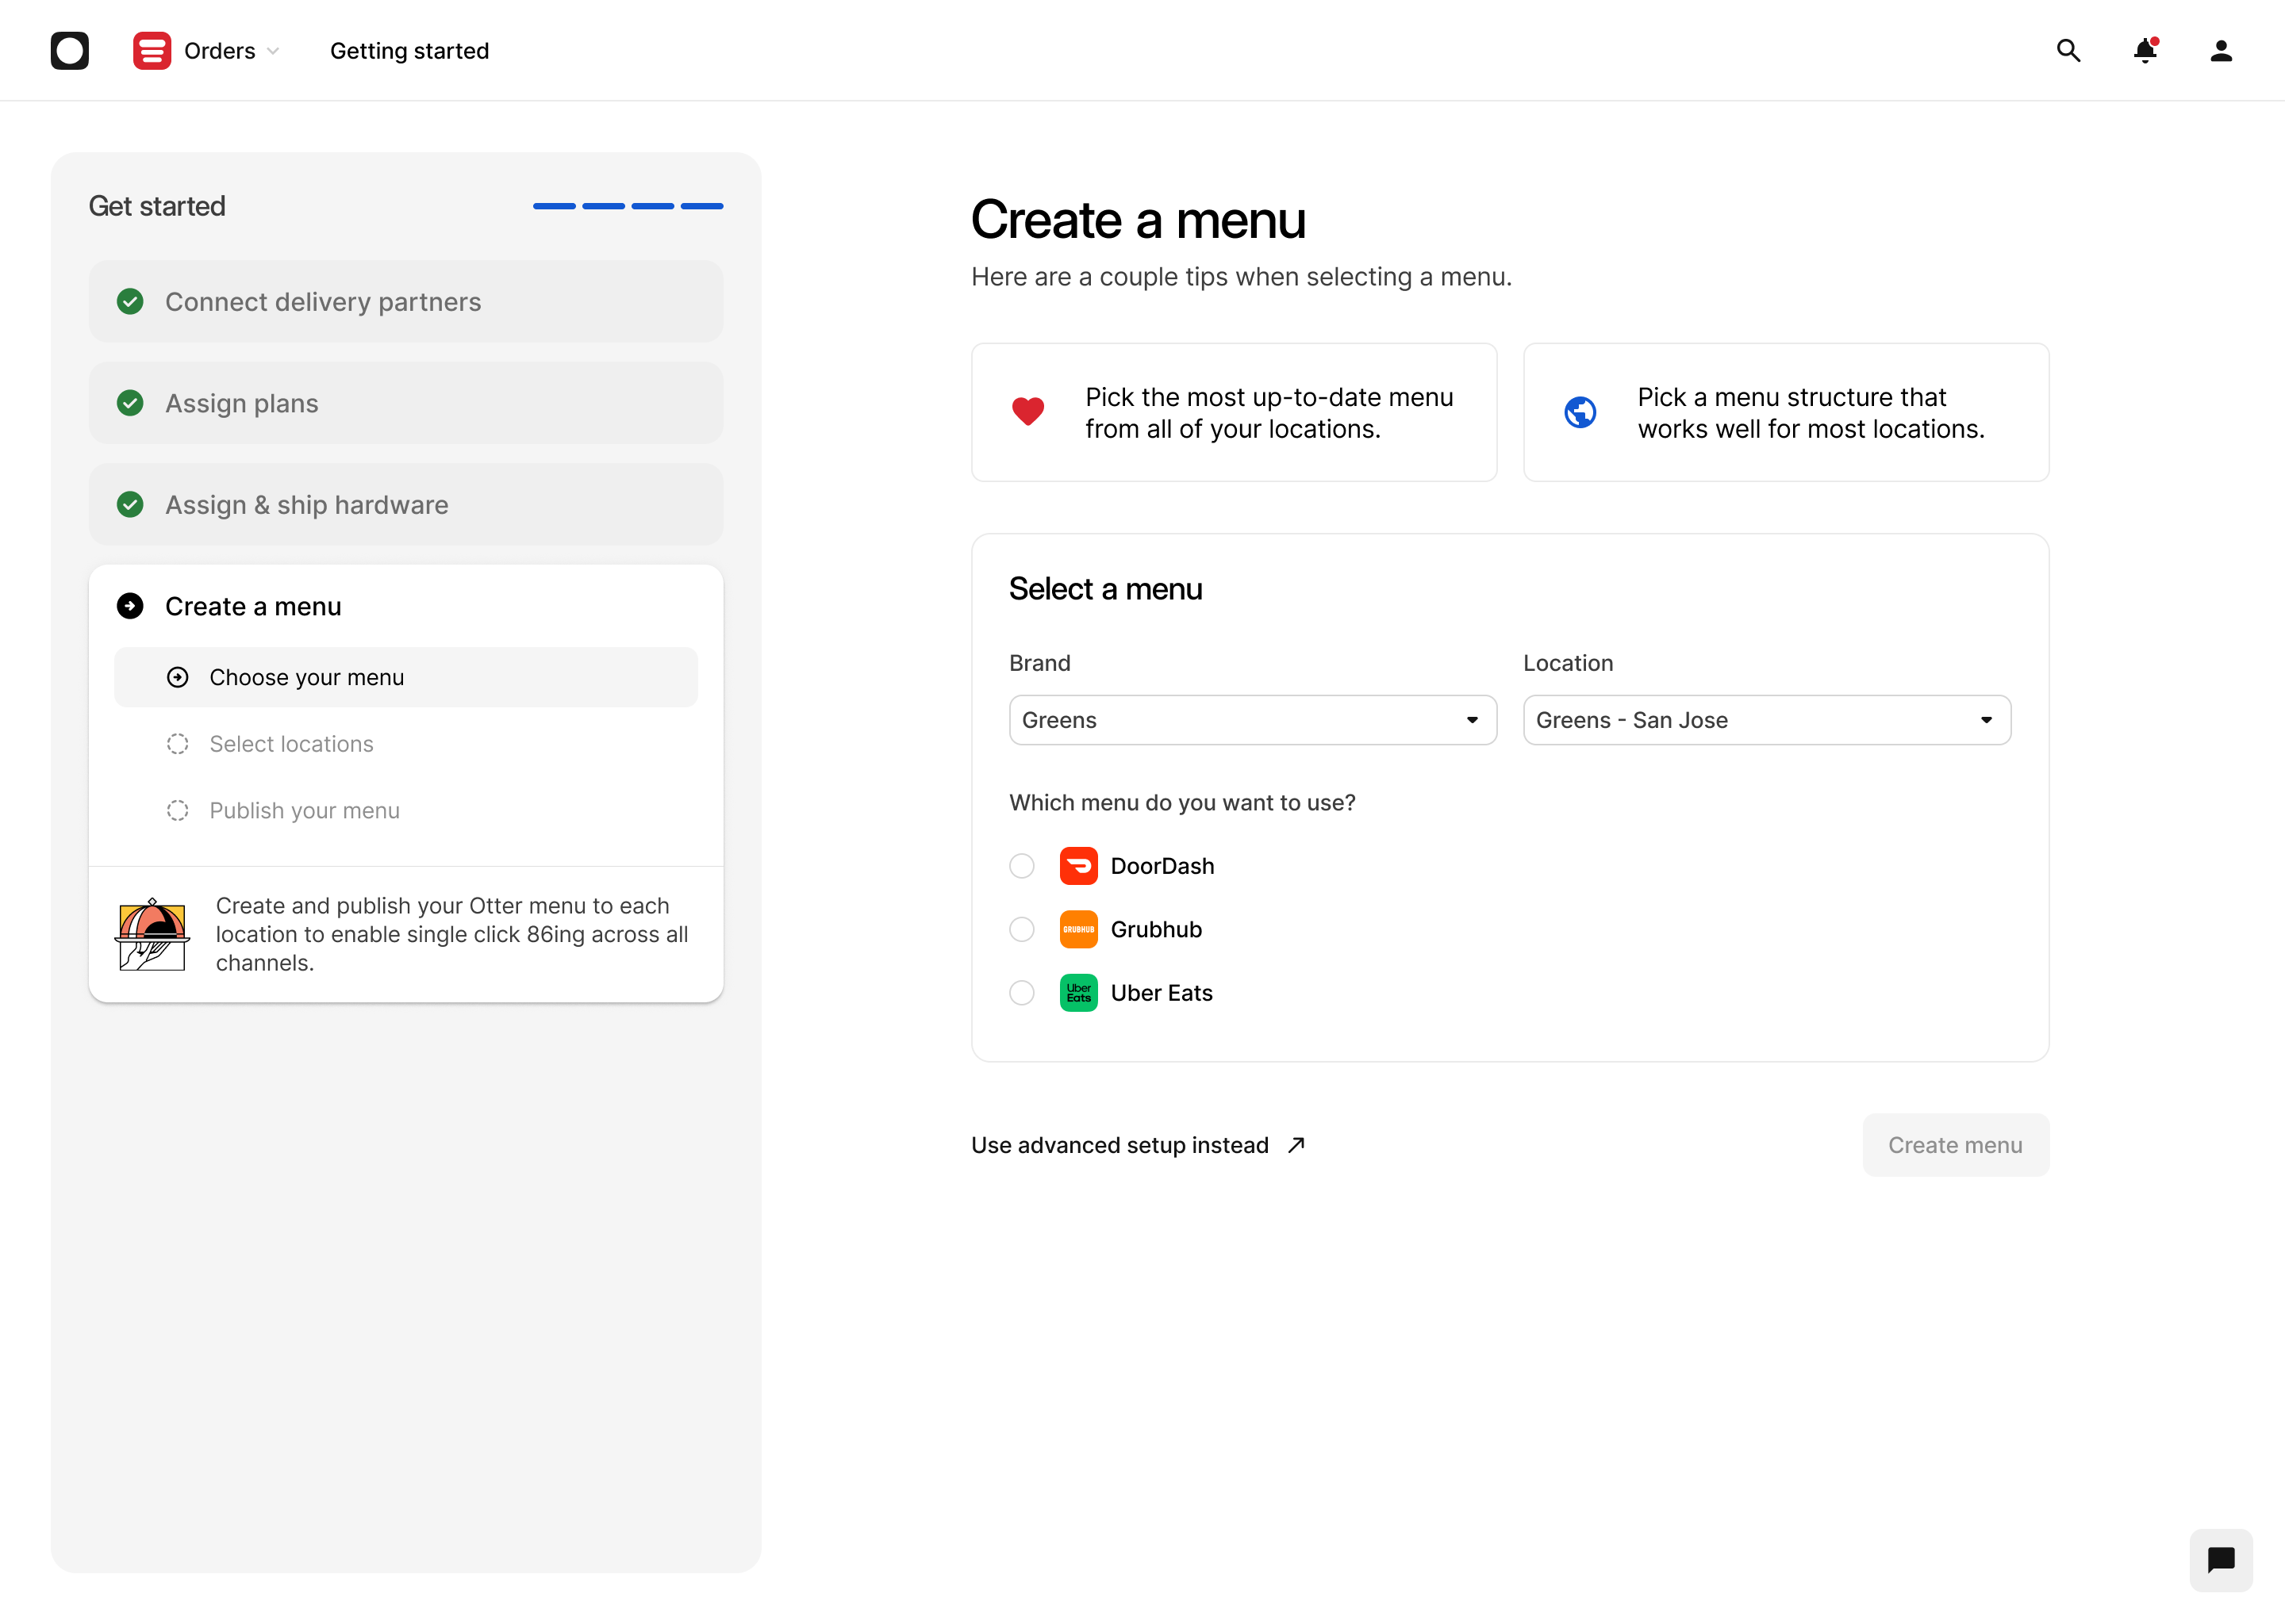Open search with the magnifier icon
This screenshot has width=2285, height=1624.
coord(2068,50)
